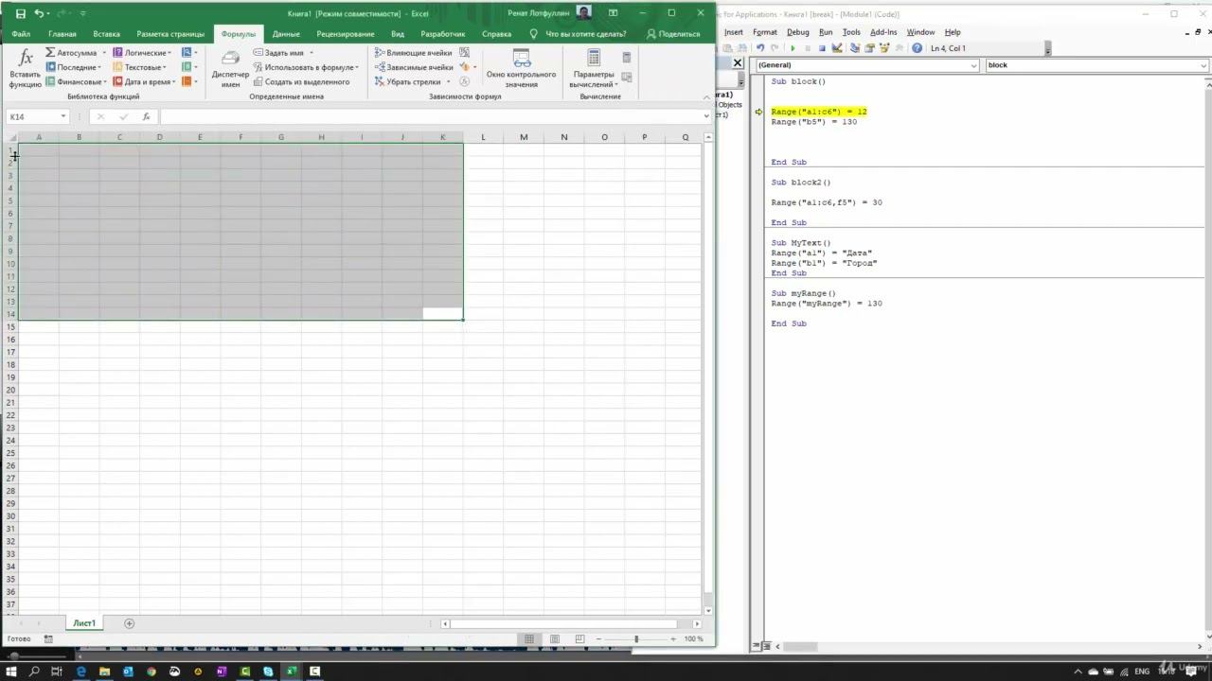Open the block procedure dropdown

(x=1203, y=65)
